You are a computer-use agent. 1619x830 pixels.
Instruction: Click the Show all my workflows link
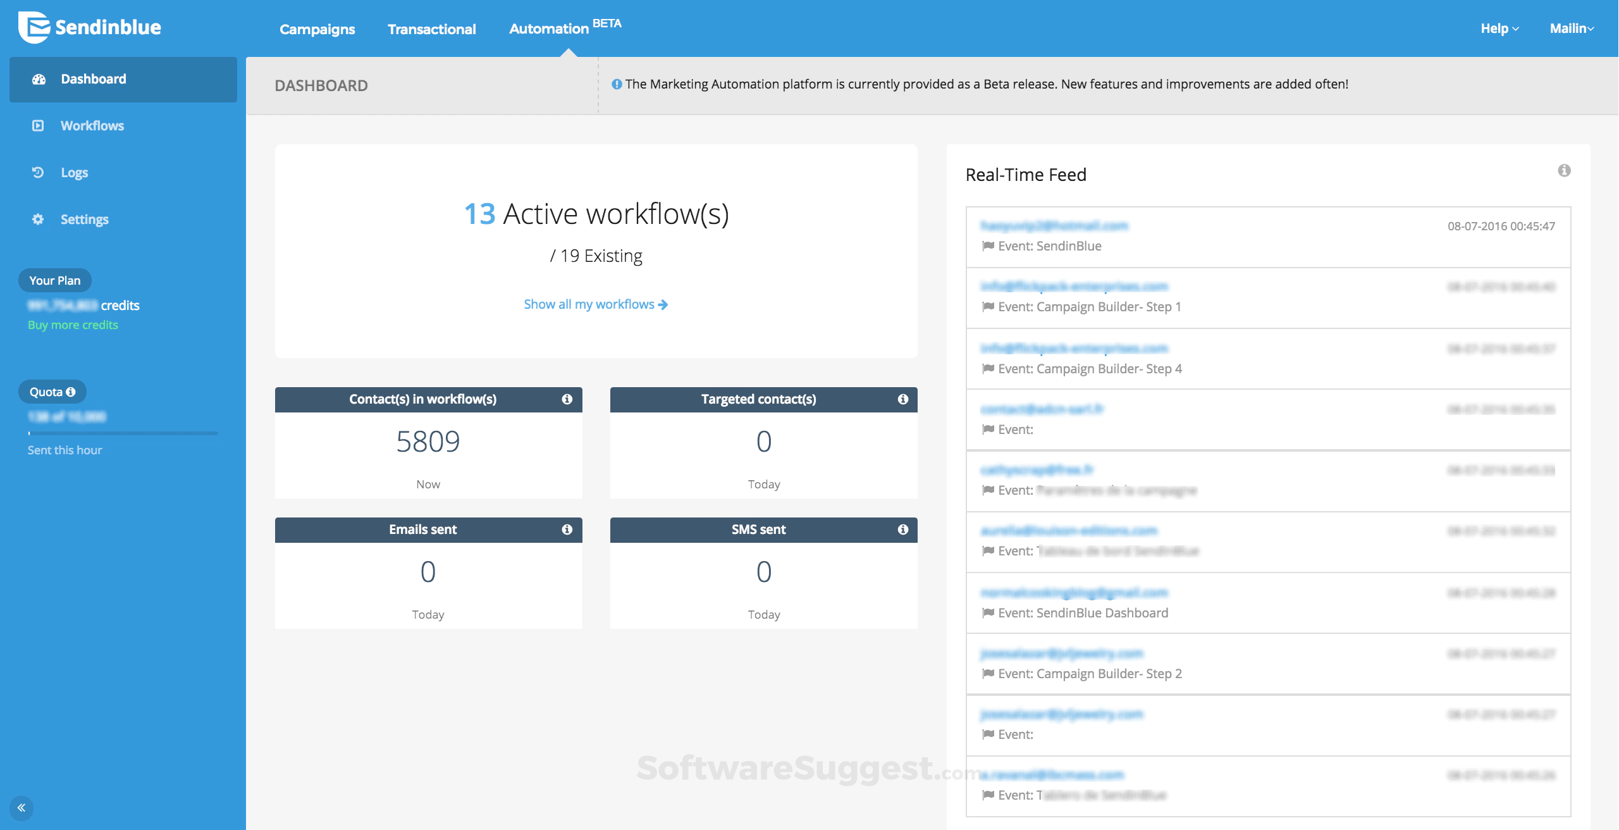(x=594, y=304)
